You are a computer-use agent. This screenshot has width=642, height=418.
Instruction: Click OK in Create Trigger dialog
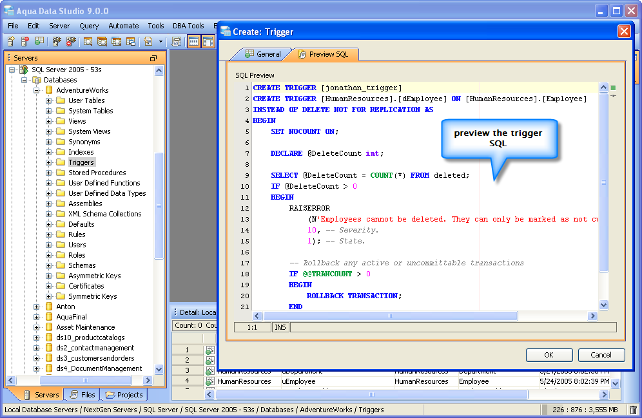point(549,355)
